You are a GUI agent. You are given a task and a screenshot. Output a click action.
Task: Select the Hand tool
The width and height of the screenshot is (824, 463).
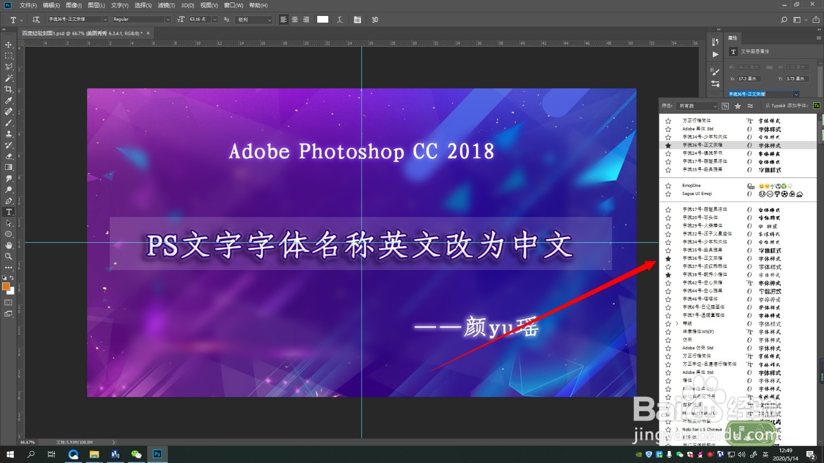(x=9, y=245)
